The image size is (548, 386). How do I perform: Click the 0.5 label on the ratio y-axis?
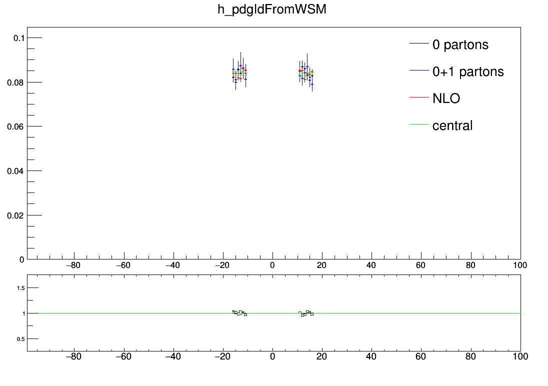tap(21, 339)
